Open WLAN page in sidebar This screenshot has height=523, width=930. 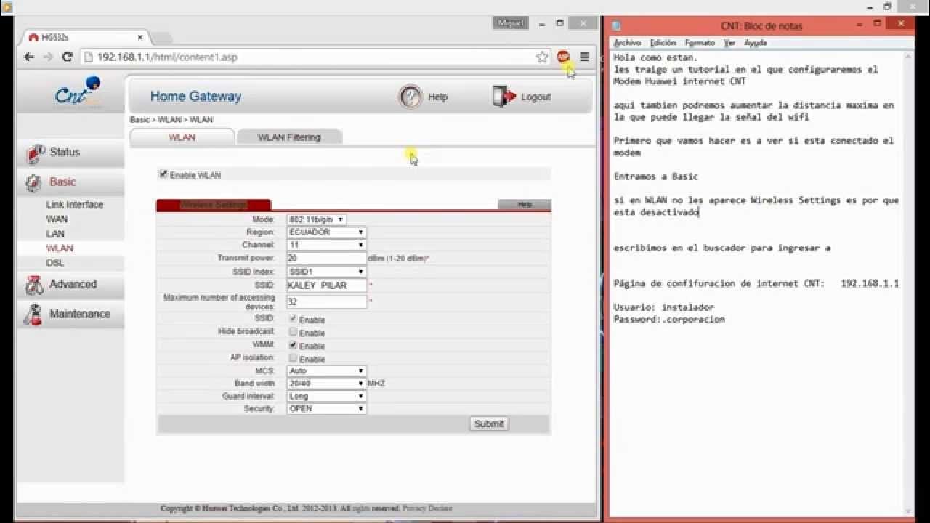(x=60, y=248)
